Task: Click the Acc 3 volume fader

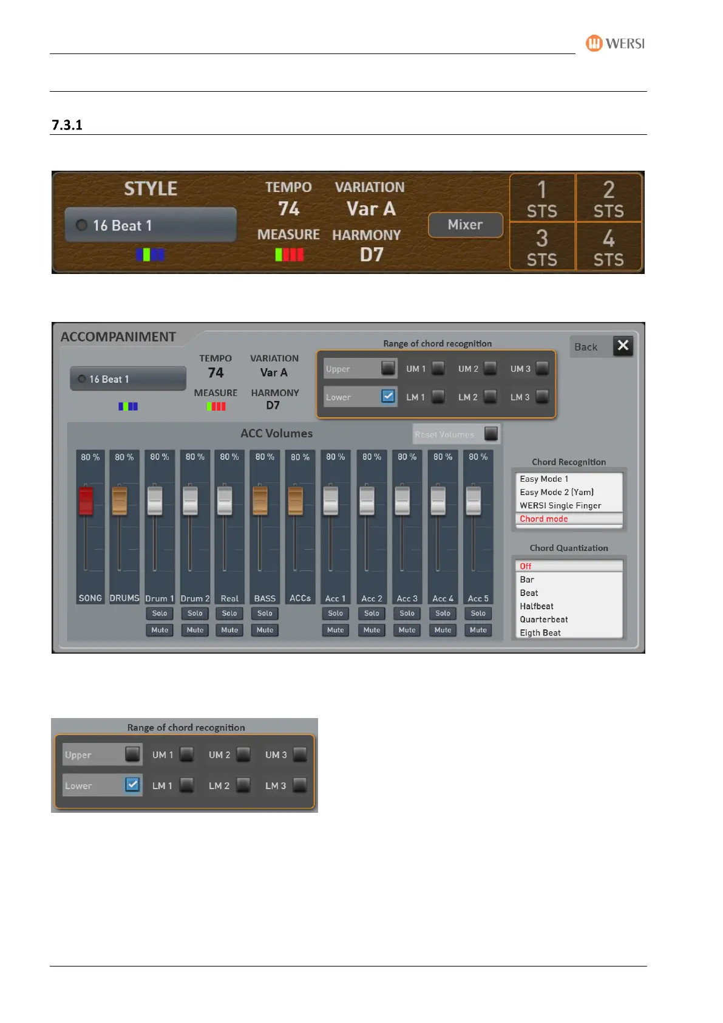Action: point(402,500)
